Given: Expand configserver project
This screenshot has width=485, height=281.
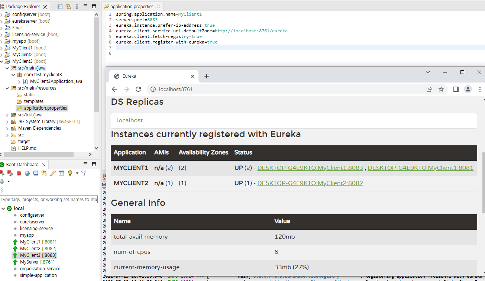Looking at the screenshot, I should (1, 14).
